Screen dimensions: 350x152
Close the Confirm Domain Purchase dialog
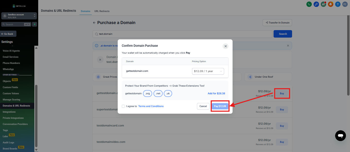point(225,46)
